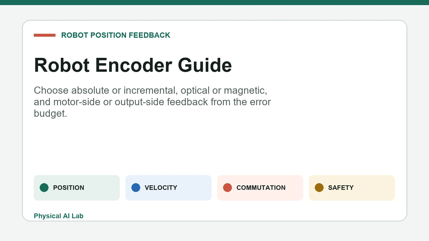This screenshot has height=241, width=429.
Task: Click the amber dot beside SAFETY
Action: (x=319, y=188)
